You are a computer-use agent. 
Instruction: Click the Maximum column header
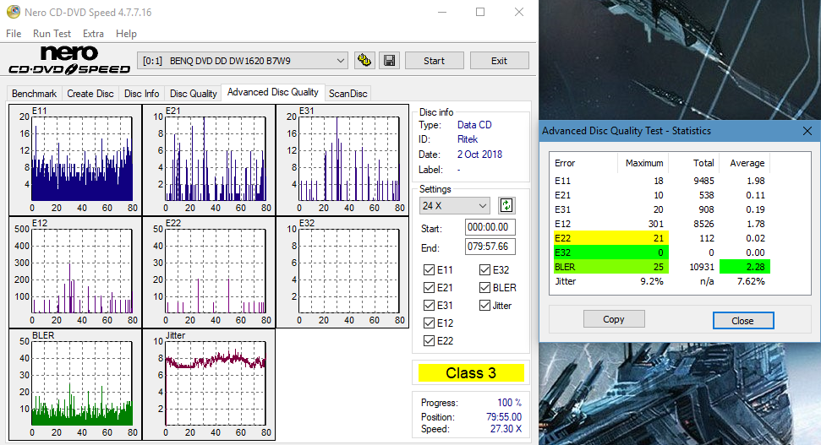pyautogui.click(x=644, y=163)
